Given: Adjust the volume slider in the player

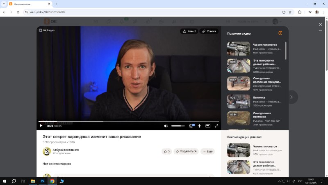Looking at the screenshot, I should point(178,126).
